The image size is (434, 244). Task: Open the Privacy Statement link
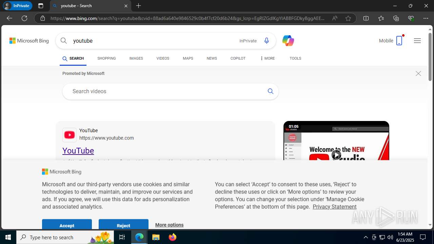click(x=335, y=207)
